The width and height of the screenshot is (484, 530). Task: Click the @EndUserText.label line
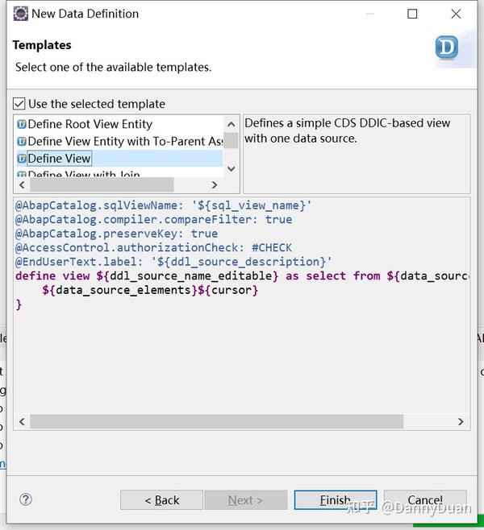[x=173, y=262]
